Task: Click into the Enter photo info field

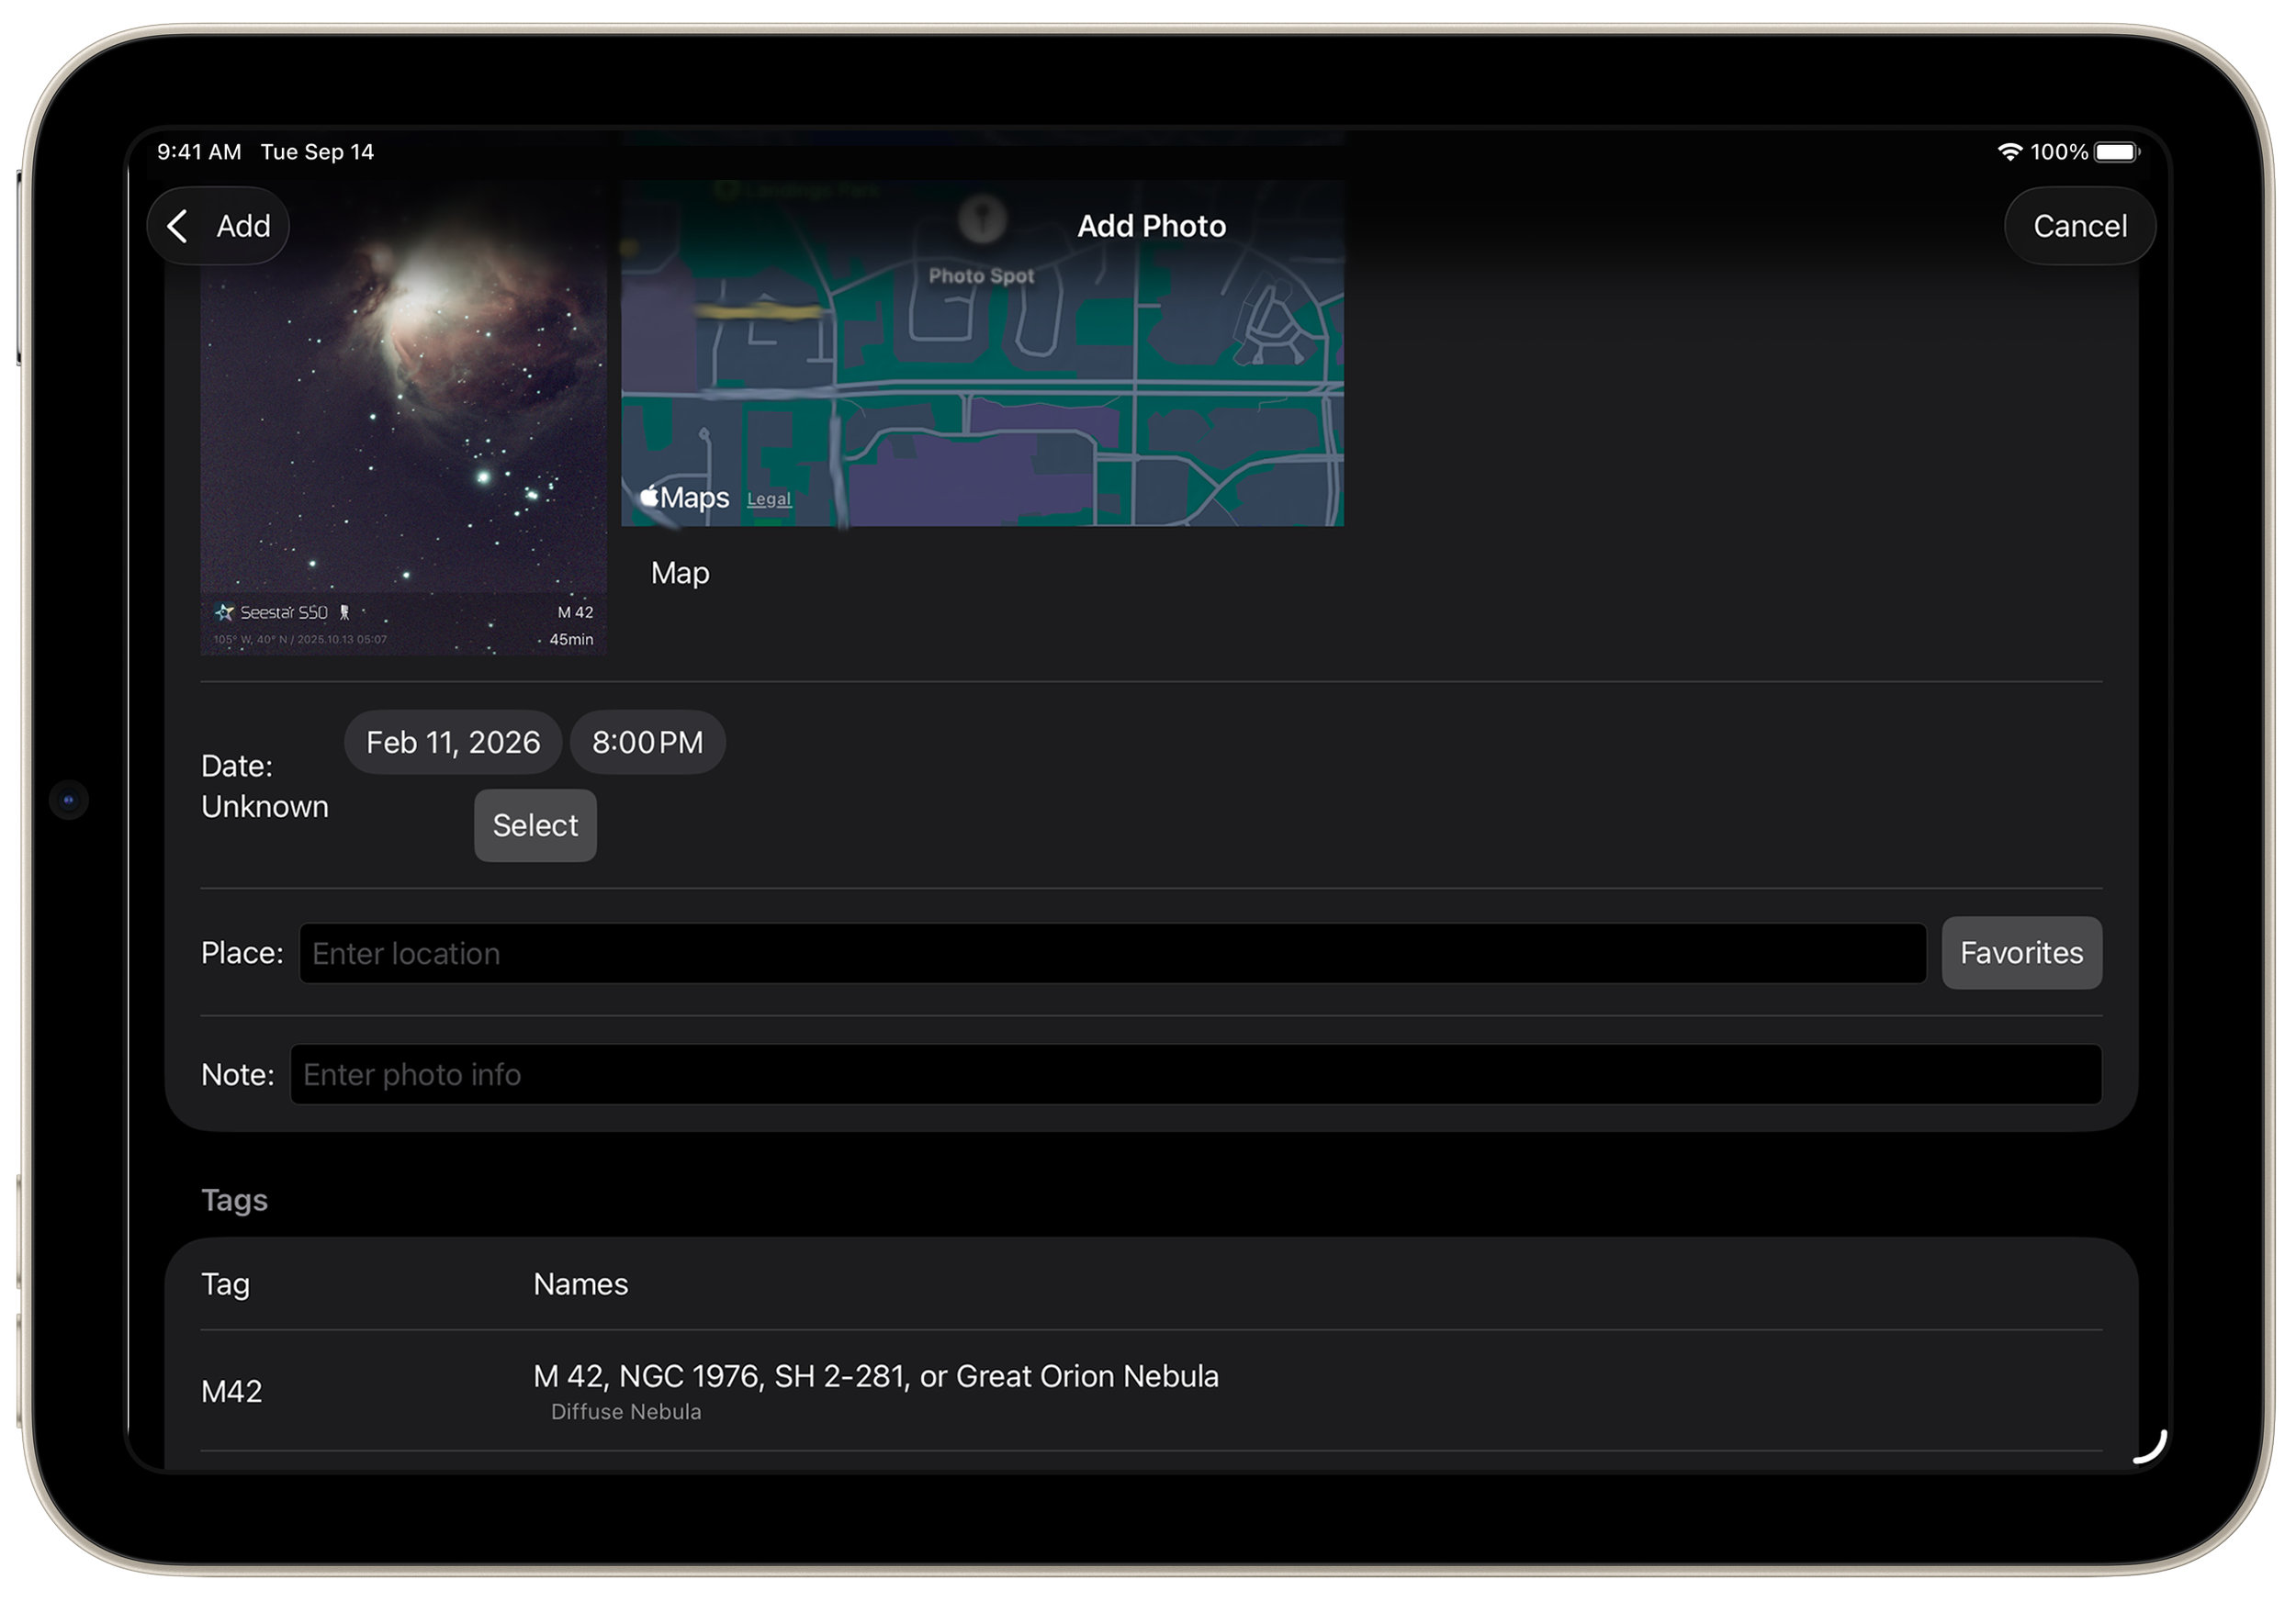Action: point(1195,1074)
